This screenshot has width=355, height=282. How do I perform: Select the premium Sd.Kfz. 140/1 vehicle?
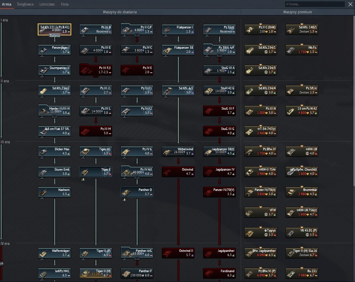pyautogui.click(x=302, y=29)
